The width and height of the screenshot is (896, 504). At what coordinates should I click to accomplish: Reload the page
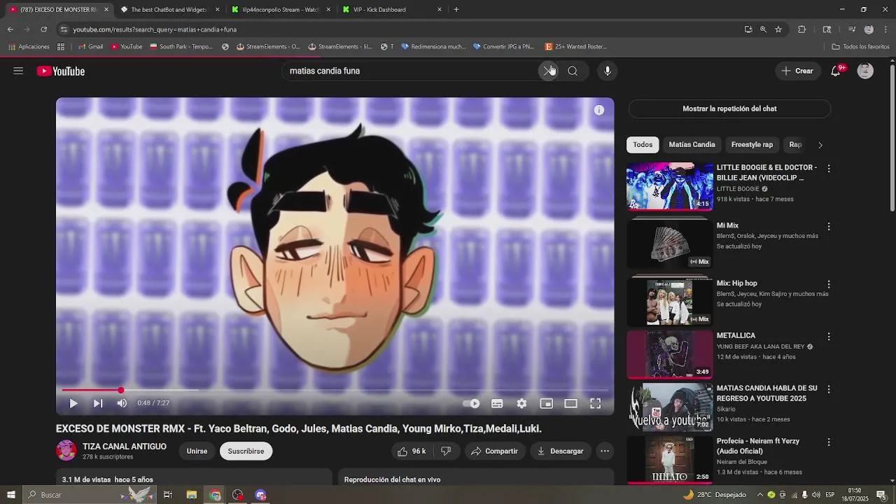[43, 29]
